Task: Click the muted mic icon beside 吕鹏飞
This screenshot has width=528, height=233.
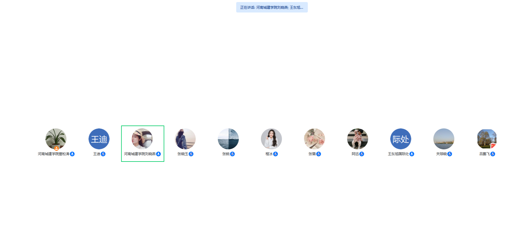Action: (493, 154)
